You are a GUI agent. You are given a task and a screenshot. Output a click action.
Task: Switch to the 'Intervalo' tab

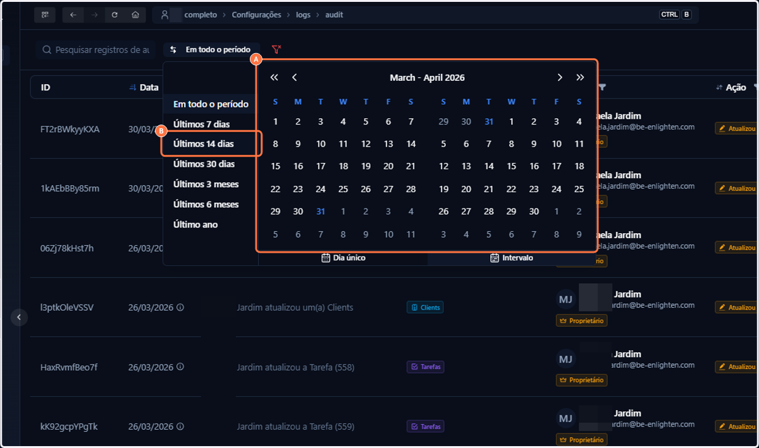coord(512,258)
